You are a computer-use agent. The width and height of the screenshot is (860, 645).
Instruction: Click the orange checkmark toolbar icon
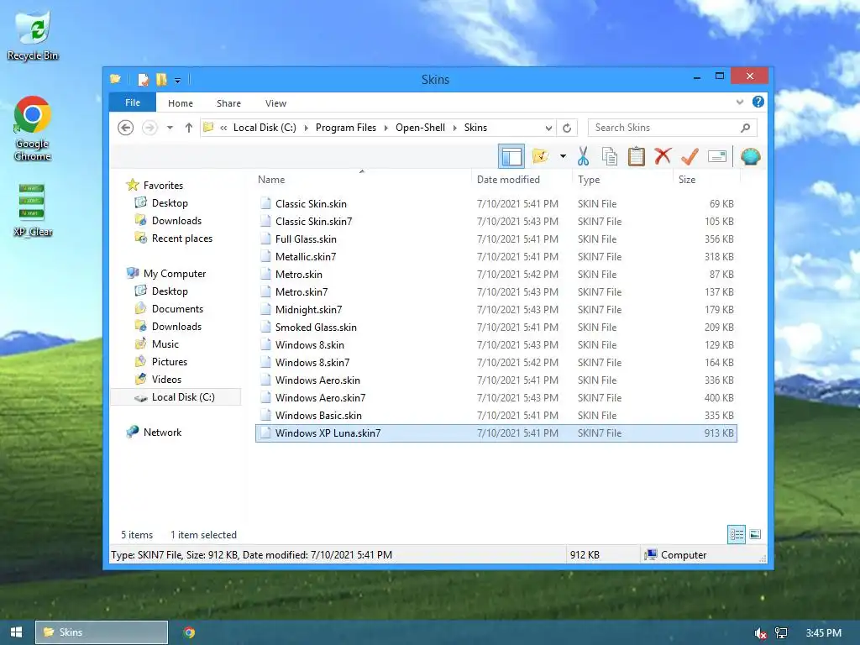click(690, 156)
